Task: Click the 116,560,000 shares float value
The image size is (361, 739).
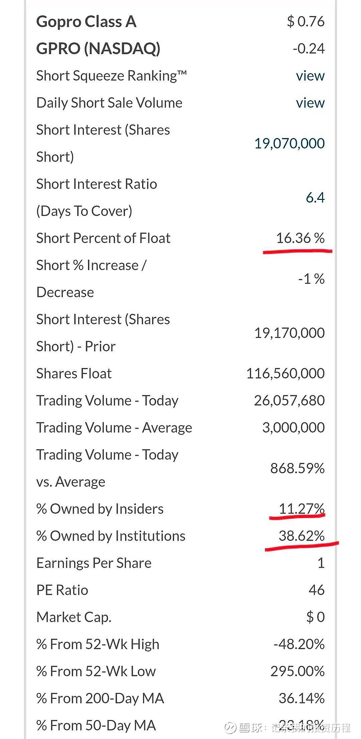Action: click(285, 374)
